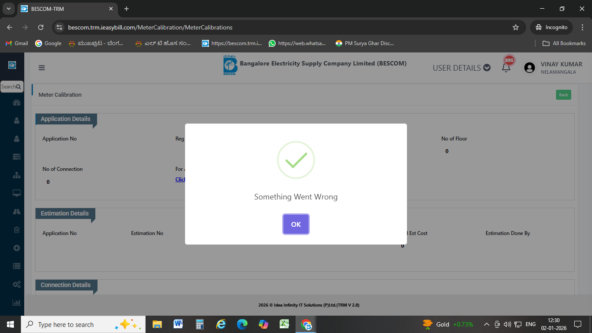This screenshot has width=592, height=333.
Task: Click the 'Application Details' section header
Action: click(65, 119)
